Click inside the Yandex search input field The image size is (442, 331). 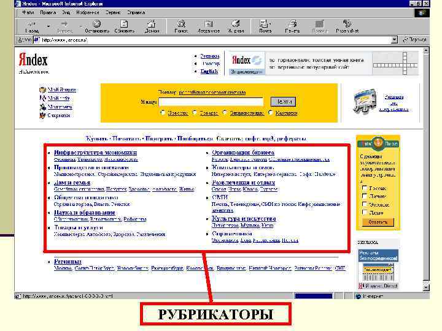click(x=211, y=102)
